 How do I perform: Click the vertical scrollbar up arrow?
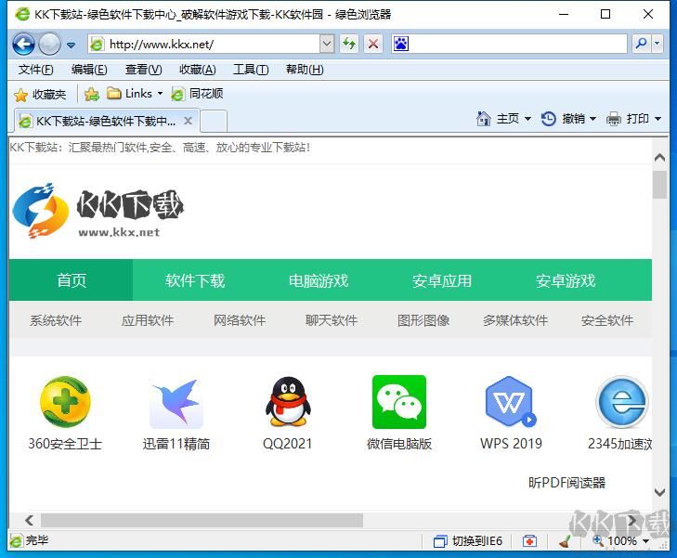(x=659, y=158)
